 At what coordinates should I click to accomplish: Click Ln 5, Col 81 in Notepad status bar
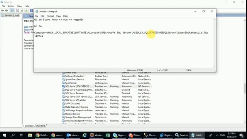point(163,70)
